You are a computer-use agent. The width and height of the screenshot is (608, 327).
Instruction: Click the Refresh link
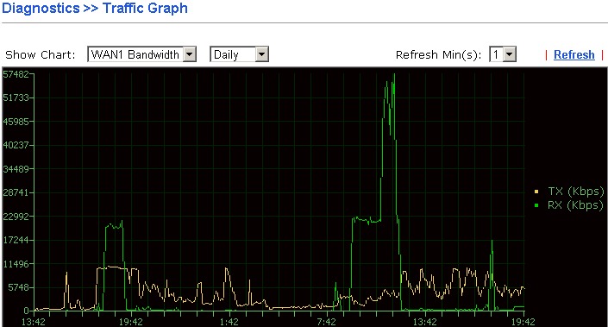coord(574,54)
